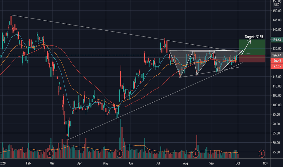Click the 115.00 price axis label

point(277,77)
